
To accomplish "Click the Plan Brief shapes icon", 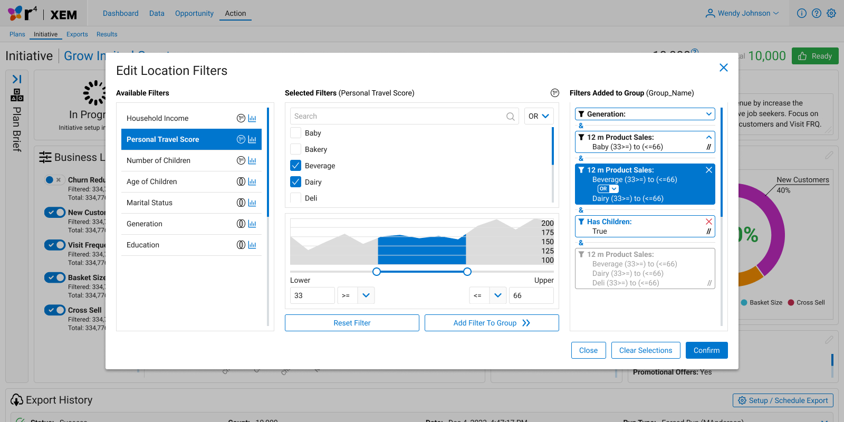I will (17, 95).
